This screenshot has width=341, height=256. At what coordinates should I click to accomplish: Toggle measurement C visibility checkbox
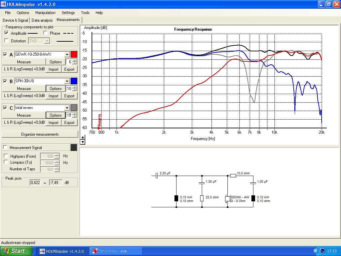click(x=5, y=108)
